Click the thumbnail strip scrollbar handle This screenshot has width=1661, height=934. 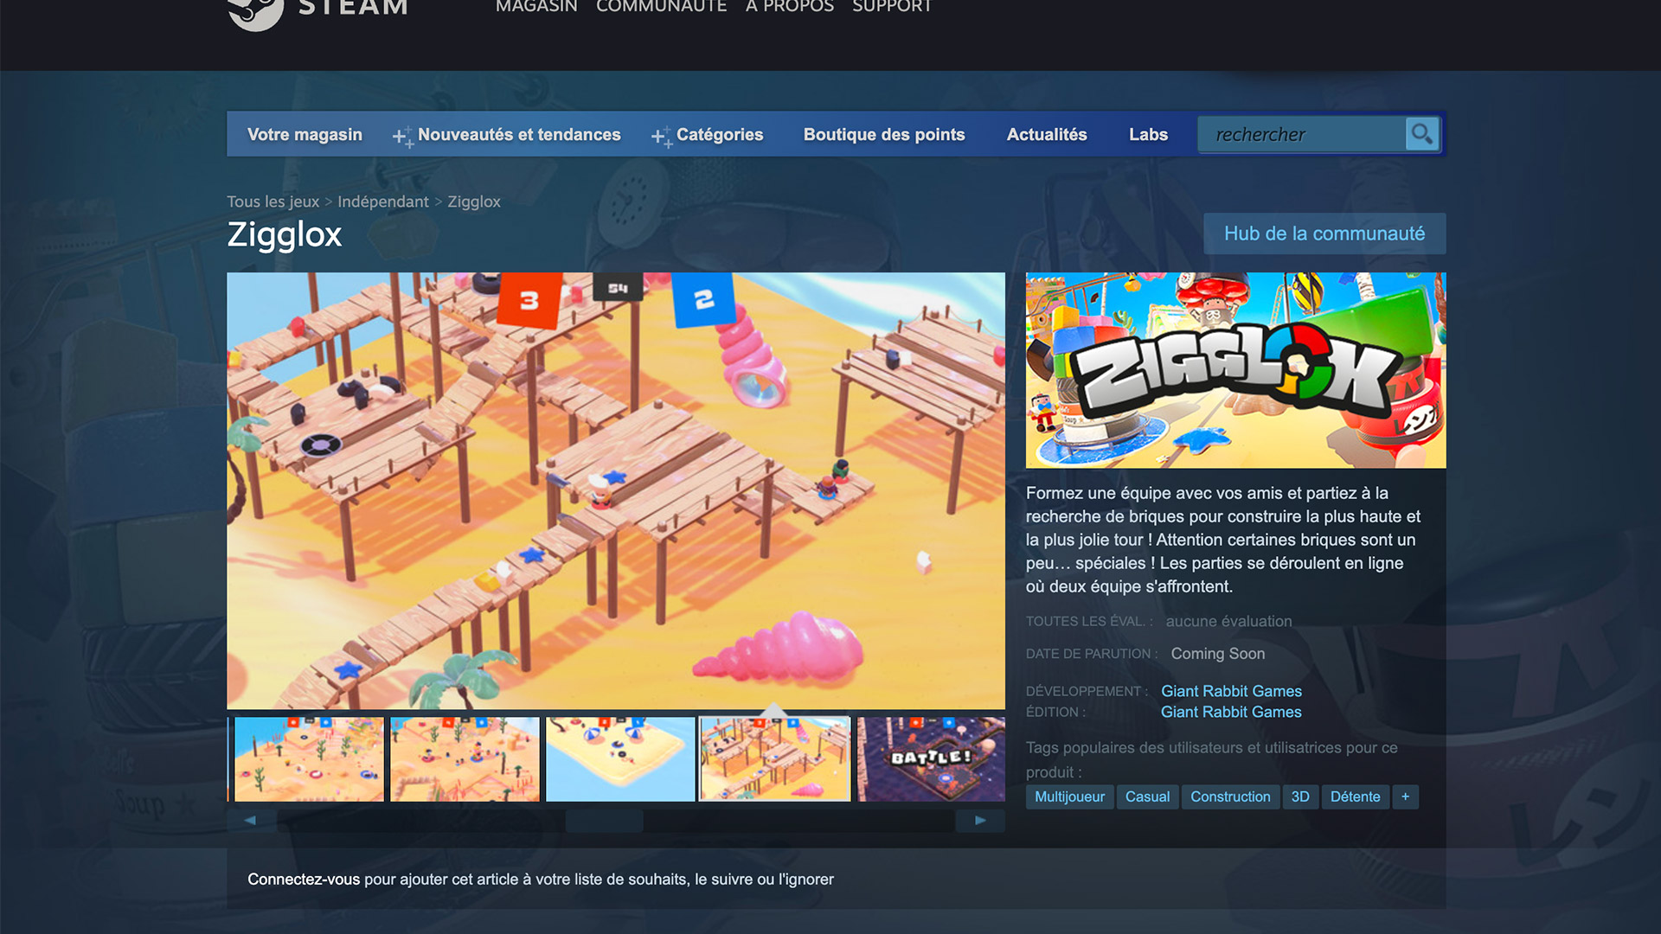[x=604, y=821]
